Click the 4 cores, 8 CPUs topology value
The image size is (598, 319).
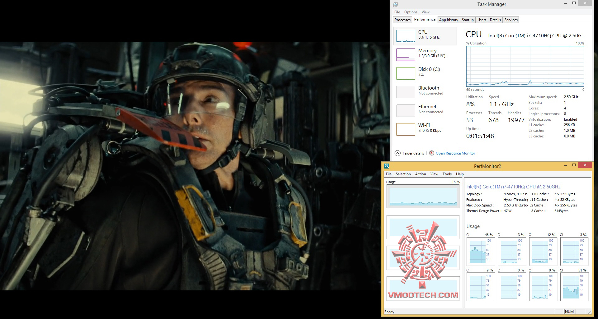(x=515, y=194)
